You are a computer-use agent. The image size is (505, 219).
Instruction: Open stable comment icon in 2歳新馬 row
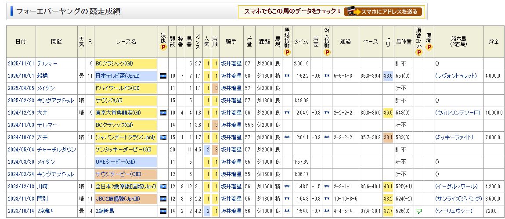coord(418,212)
